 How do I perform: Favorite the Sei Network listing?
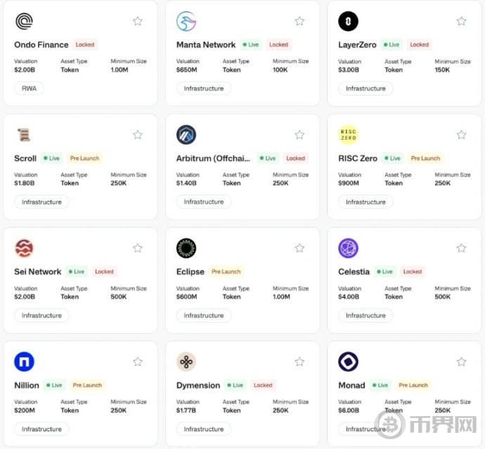[x=138, y=248]
